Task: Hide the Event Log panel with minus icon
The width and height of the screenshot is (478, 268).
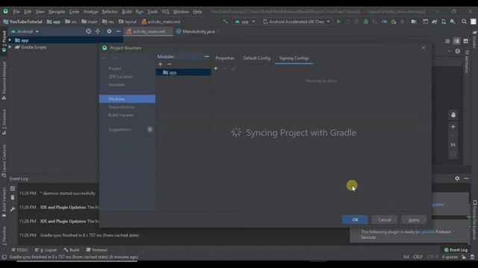Action: [466, 179]
